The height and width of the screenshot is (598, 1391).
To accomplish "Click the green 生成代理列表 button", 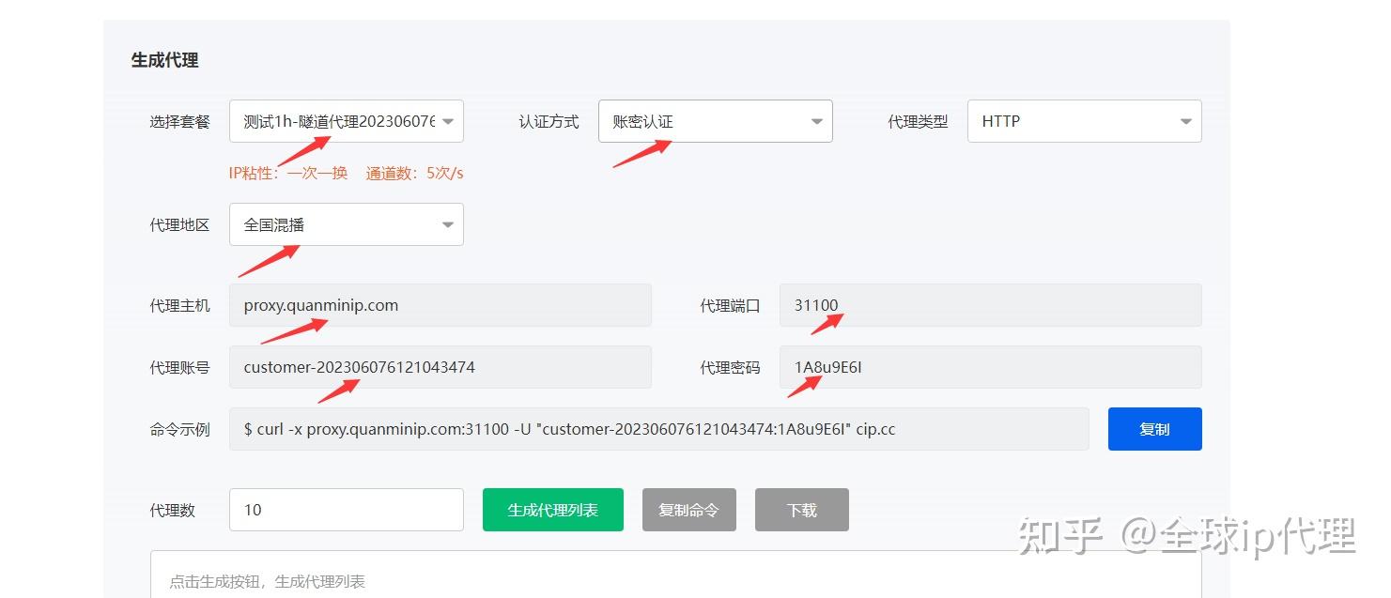I will 552,509.
